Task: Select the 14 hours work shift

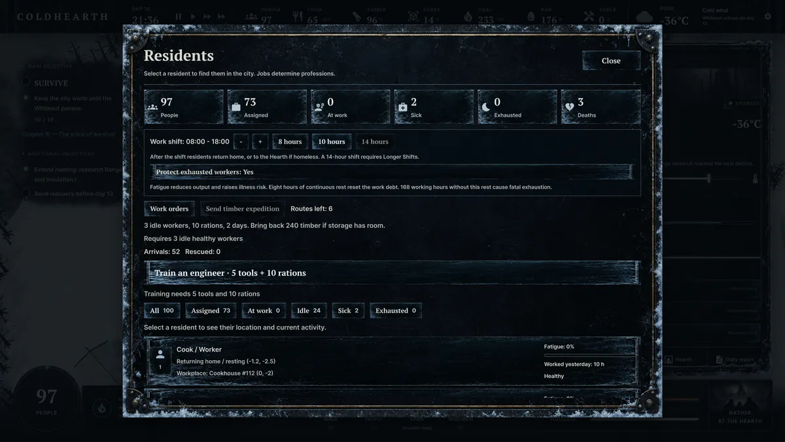Action: click(375, 141)
